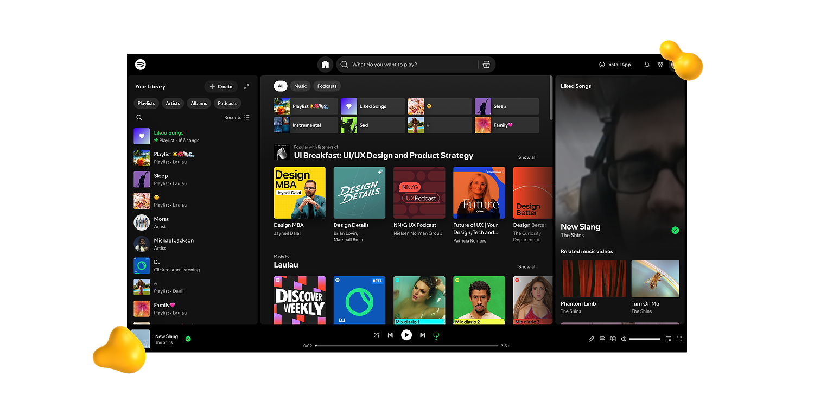Open Future of UX podcast card
Screen dimensions: 814x407
coord(479,205)
